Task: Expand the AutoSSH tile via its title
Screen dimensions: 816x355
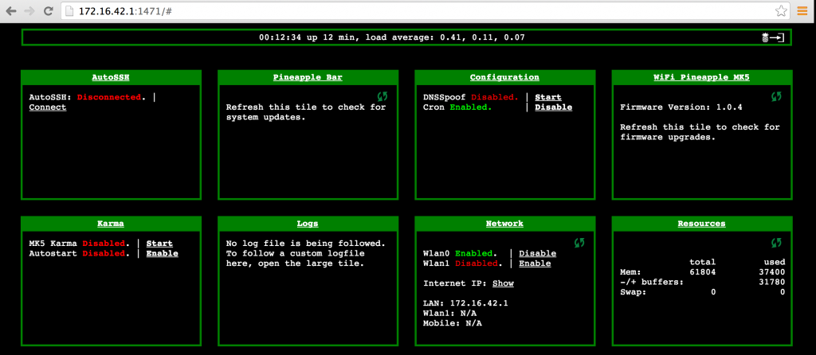Action: [x=110, y=77]
